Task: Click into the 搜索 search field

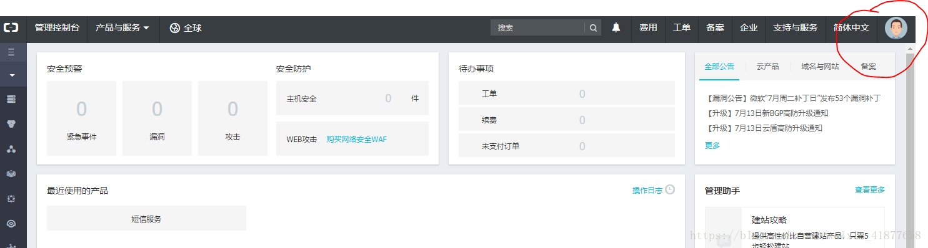Action: click(537, 28)
